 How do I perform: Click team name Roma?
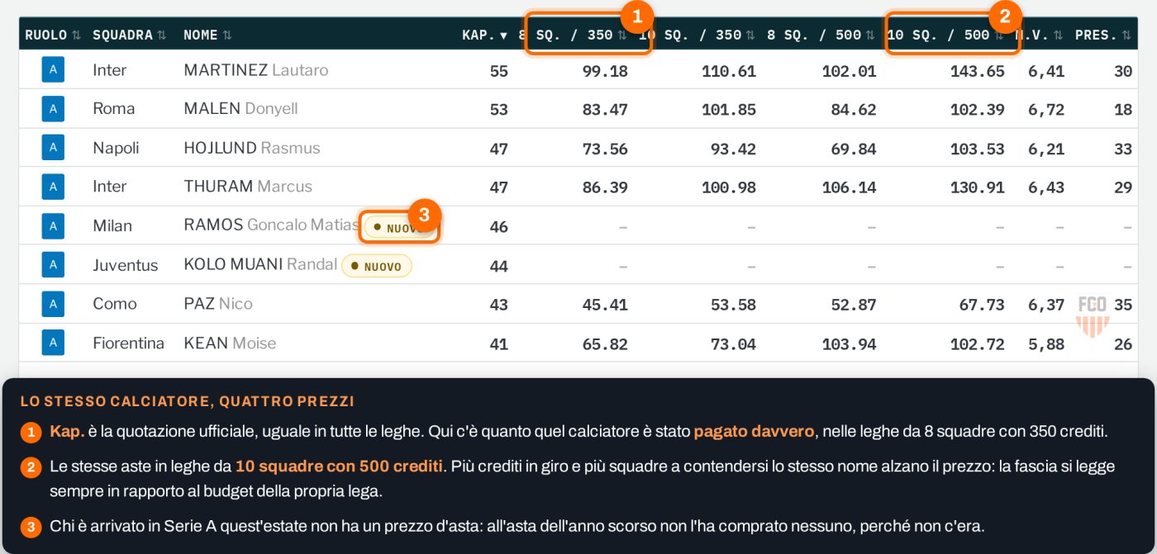(114, 109)
